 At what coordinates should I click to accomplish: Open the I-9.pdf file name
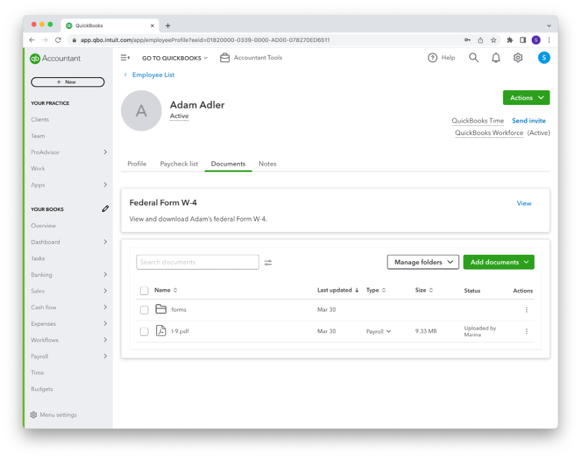(180, 331)
